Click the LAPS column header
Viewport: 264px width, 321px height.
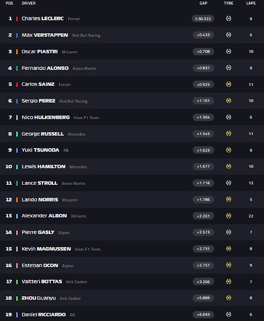pyautogui.click(x=251, y=3)
